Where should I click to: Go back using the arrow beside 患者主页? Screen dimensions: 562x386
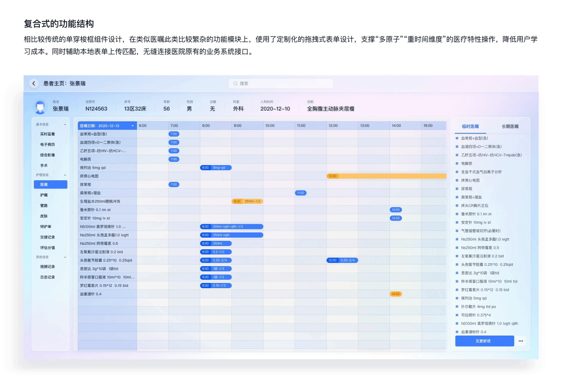(35, 83)
